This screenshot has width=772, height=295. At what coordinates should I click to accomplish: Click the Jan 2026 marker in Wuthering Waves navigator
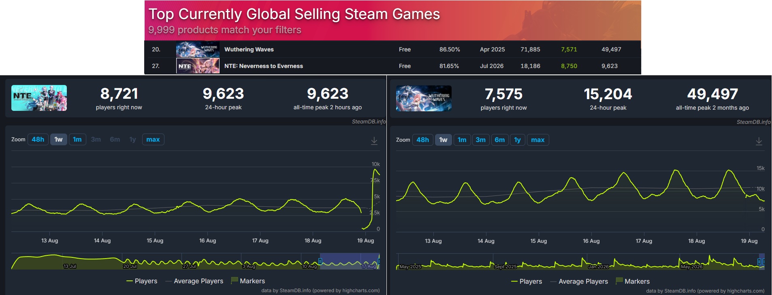pyautogui.click(x=598, y=267)
